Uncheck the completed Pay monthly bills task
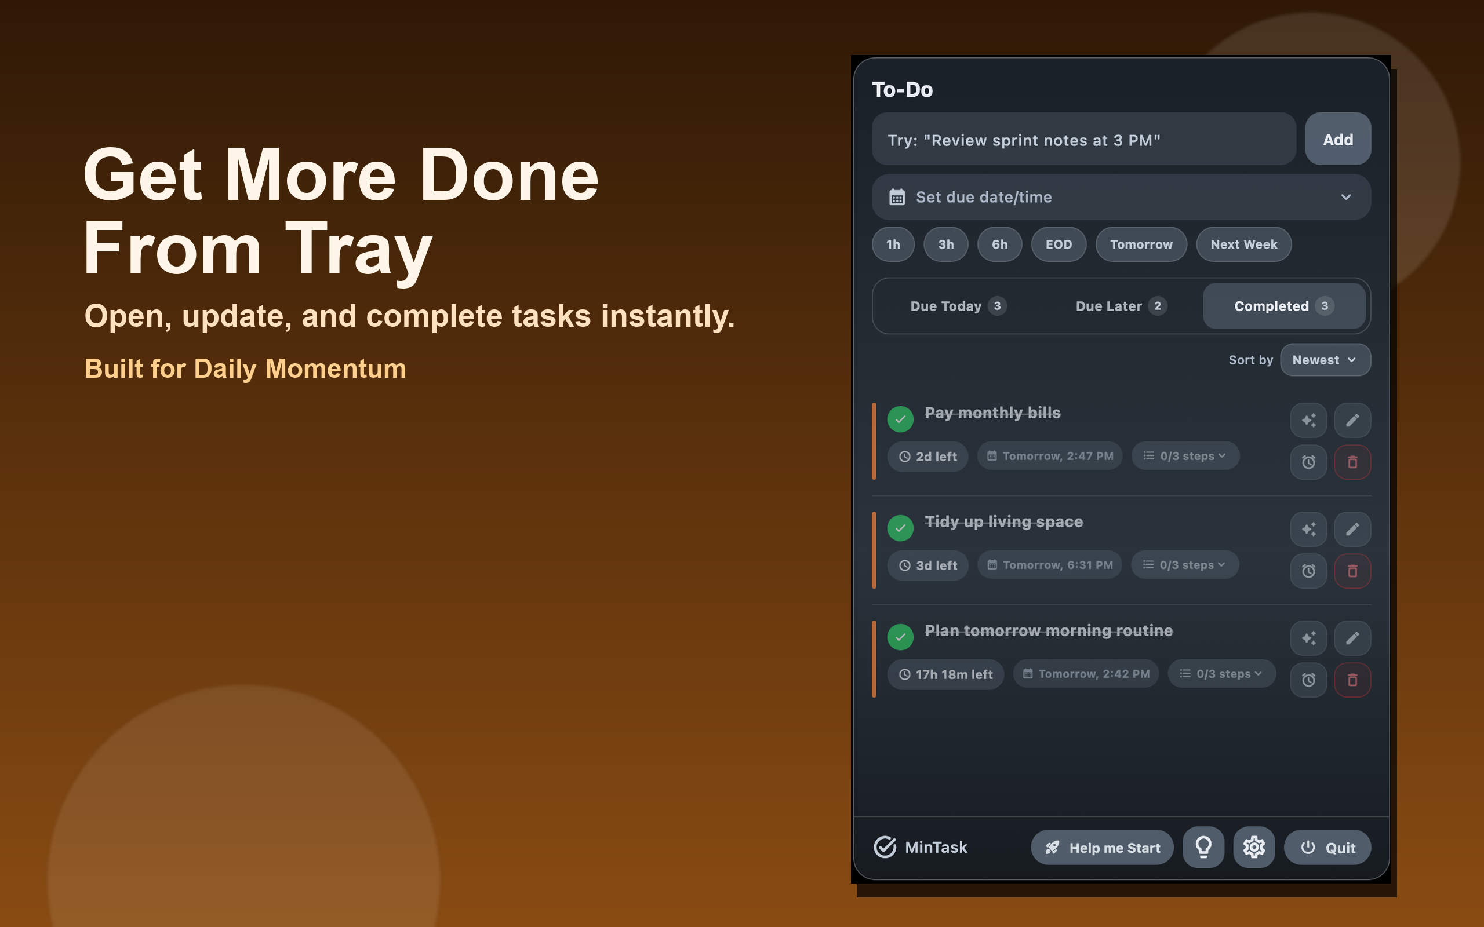 (900, 419)
